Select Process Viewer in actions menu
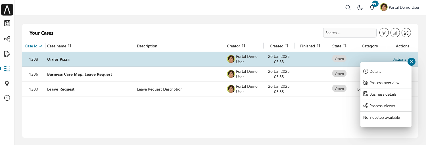The width and height of the screenshot is (426, 145). pos(386,106)
